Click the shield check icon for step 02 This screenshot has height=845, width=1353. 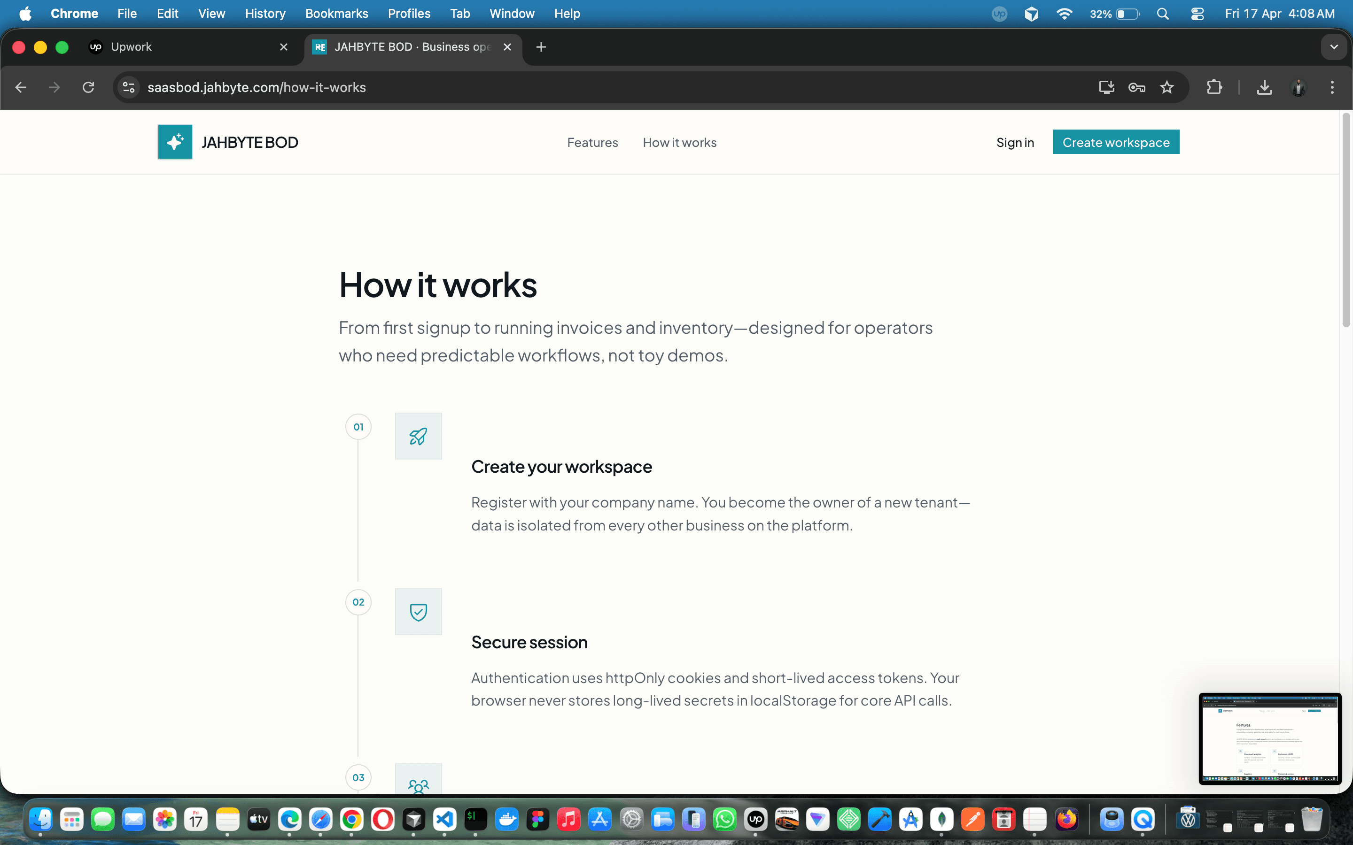click(x=418, y=611)
